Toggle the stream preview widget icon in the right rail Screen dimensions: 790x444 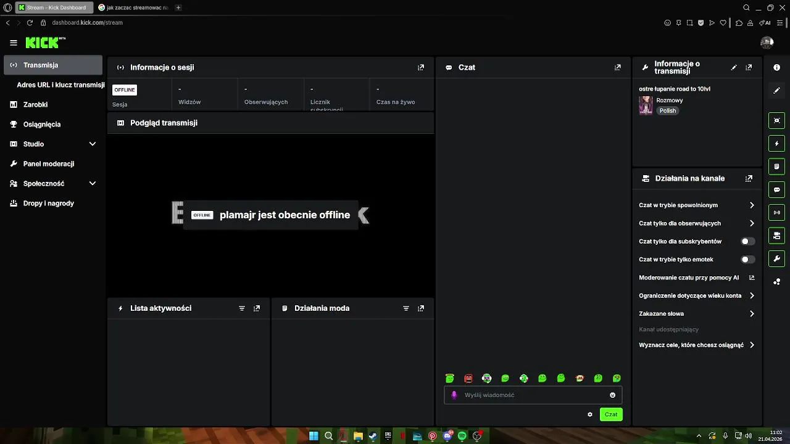pos(777,120)
